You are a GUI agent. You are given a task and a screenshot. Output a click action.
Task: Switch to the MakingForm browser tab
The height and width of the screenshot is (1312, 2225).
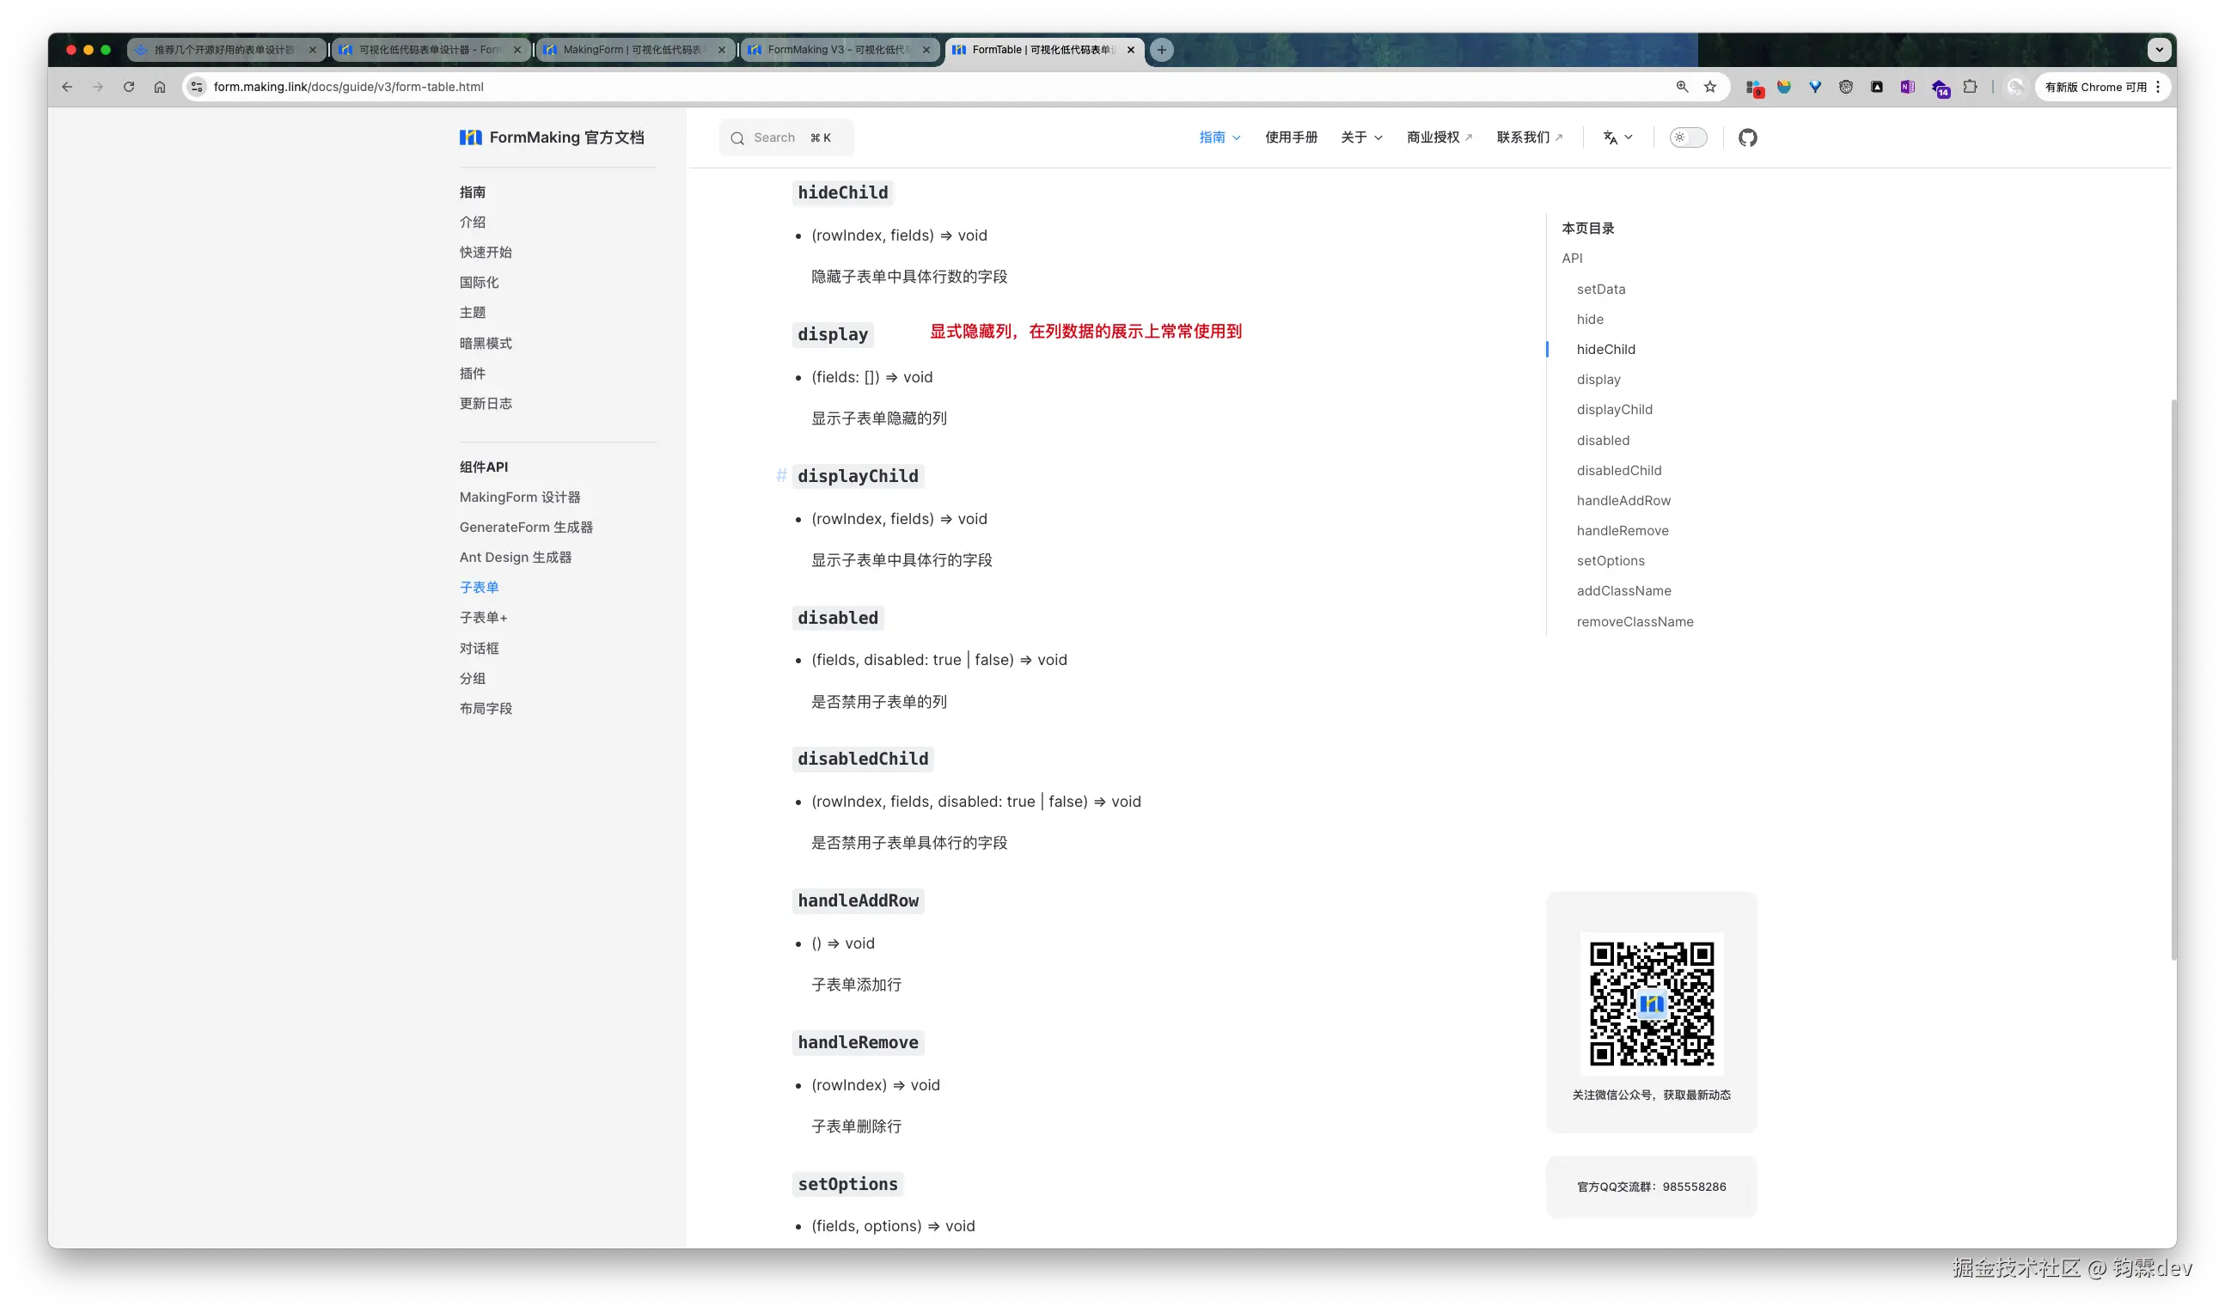[633, 50]
